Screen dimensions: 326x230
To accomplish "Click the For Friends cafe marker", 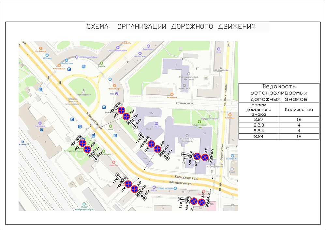I will [x=41, y=48].
